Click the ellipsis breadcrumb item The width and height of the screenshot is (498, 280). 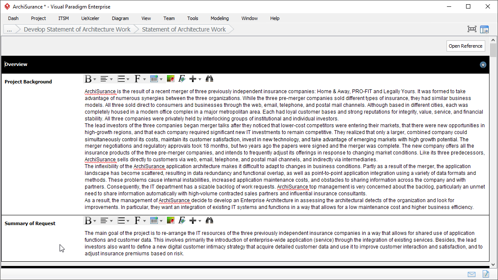coord(9,29)
